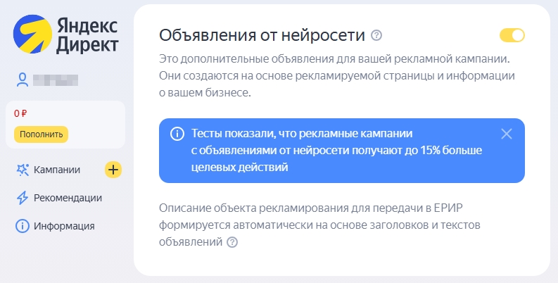Image resolution: width=558 pixels, height=283 pixels.
Task: Open help icon after the word объявлений
Action: point(232,242)
